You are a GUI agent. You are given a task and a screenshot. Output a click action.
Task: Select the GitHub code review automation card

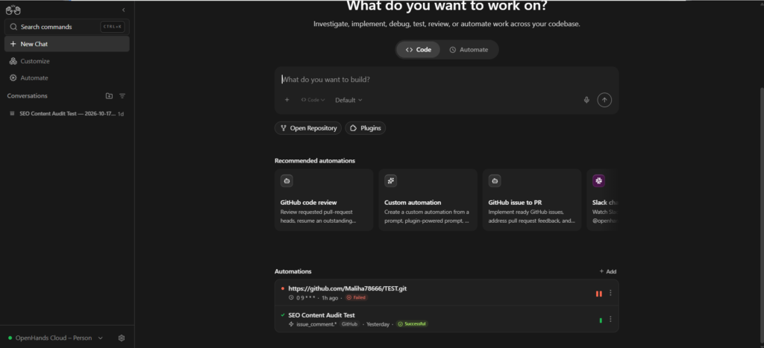point(324,200)
